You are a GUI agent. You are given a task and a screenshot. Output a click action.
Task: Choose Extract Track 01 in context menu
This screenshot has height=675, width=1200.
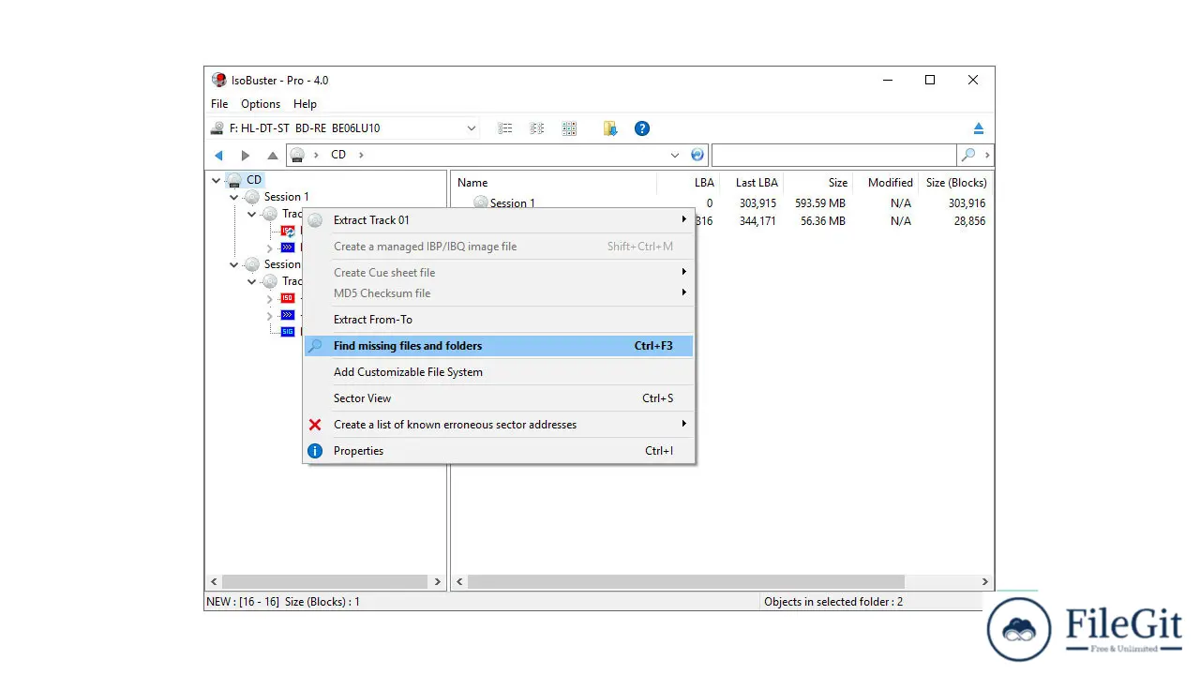point(499,220)
